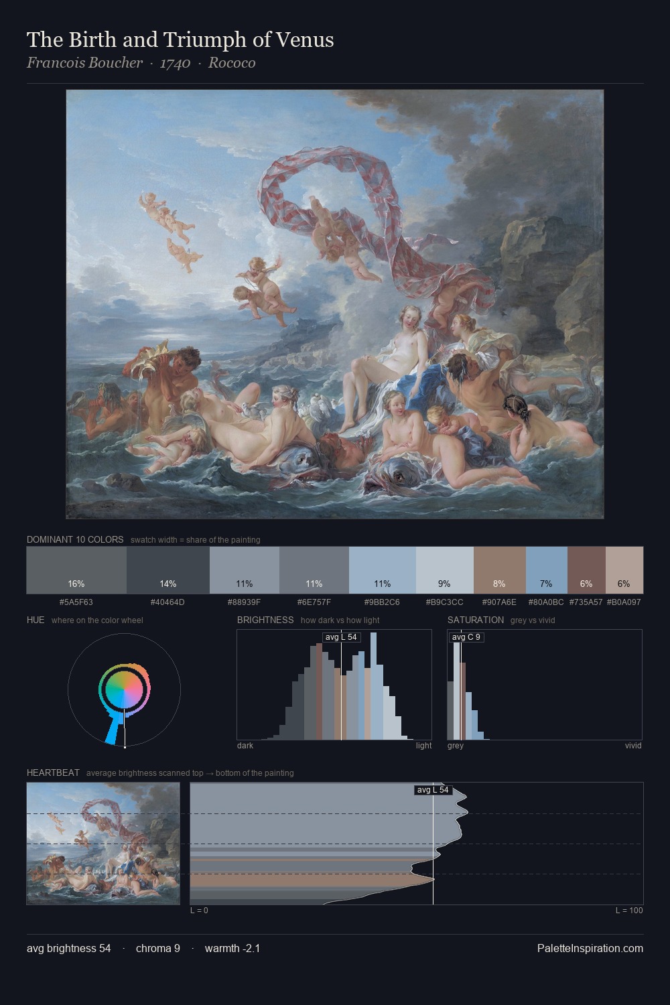Image resolution: width=670 pixels, height=1005 pixels.
Task: Visit the PaletteInspiration.com link
Action: coord(590,948)
